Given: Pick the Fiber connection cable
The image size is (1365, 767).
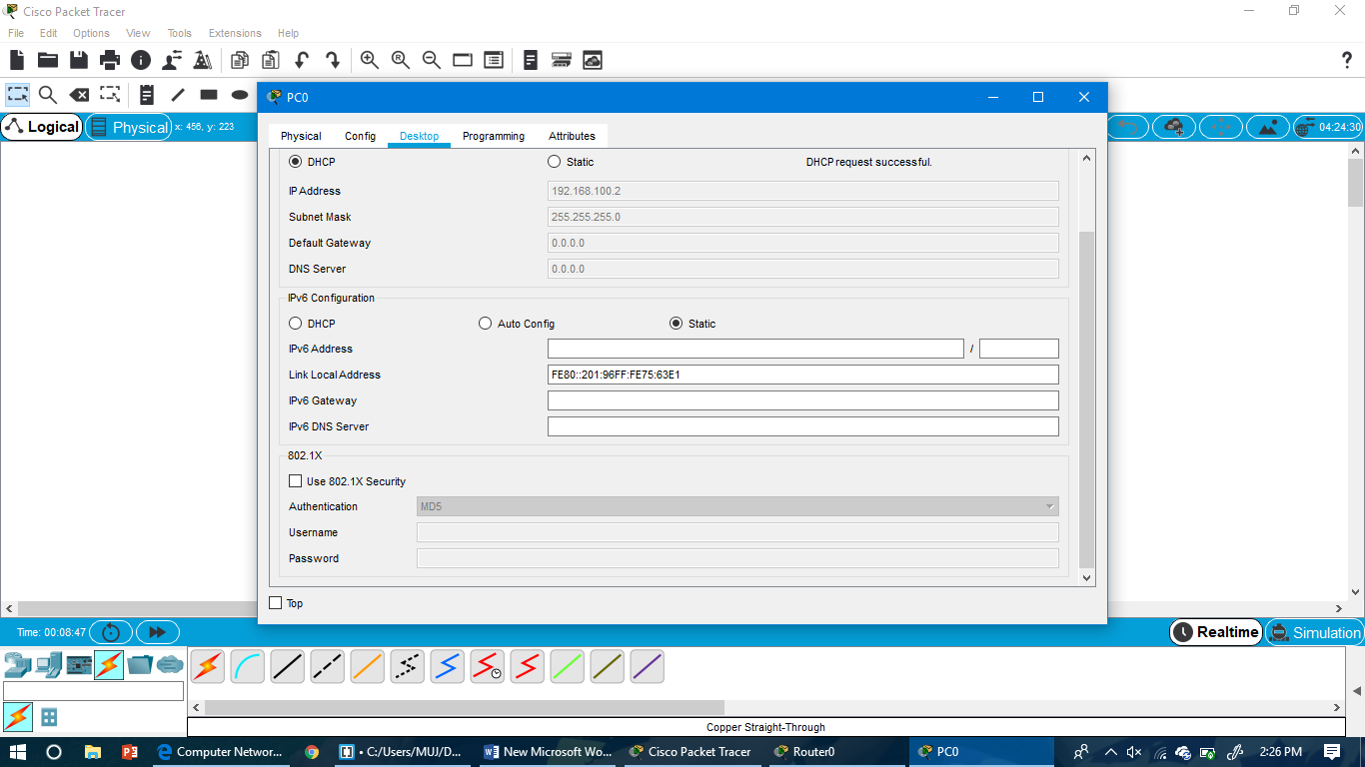Looking at the screenshot, I should coord(367,666).
